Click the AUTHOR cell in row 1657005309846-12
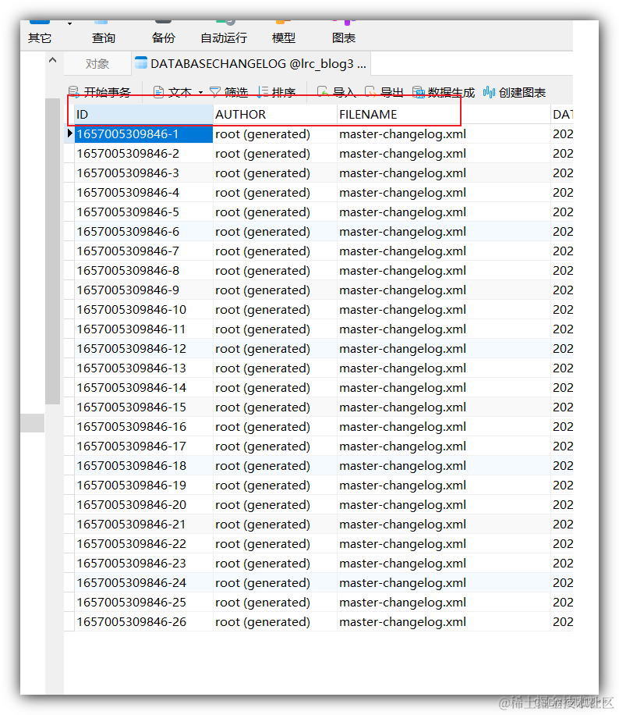 [275, 349]
